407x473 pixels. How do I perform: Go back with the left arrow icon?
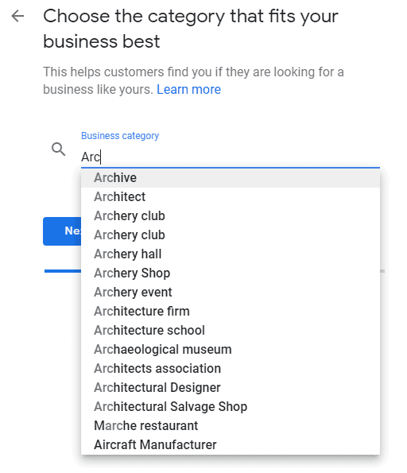point(17,16)
